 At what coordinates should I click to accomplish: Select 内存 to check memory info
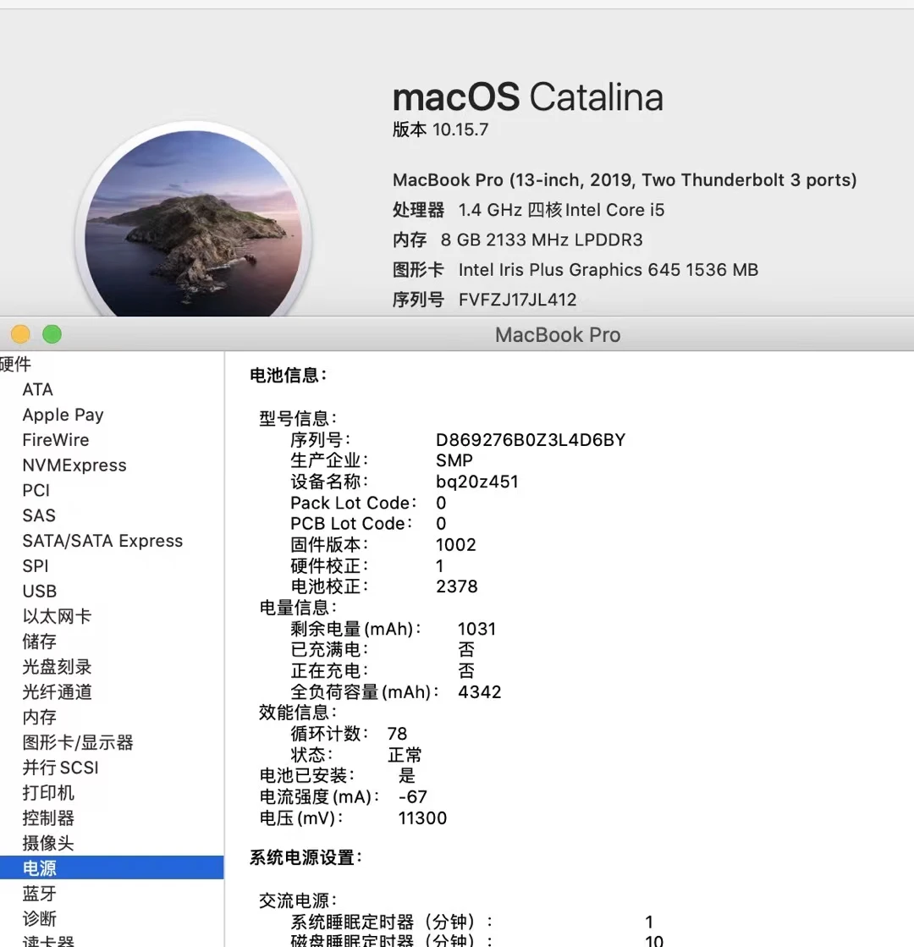[x=38, y=717]
